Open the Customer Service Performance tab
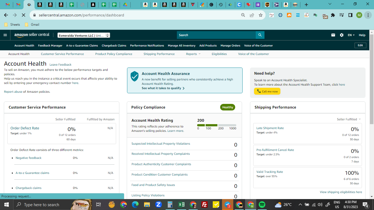This screenshot has height=210, width=374. point(62,54)
